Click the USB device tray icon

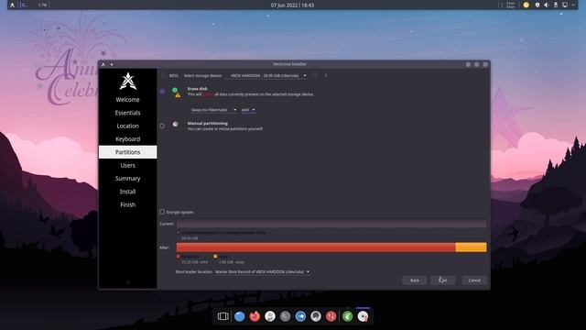pos(556,5)
